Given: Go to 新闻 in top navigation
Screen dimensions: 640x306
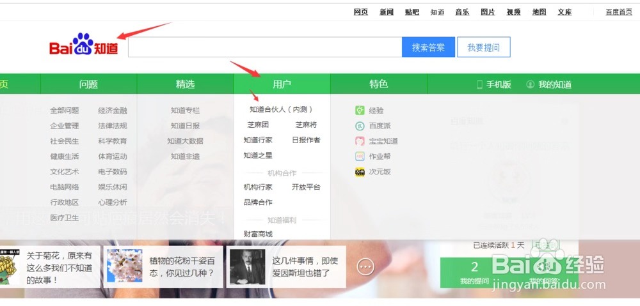Looking at the screenshot, I should click(387, 12).
